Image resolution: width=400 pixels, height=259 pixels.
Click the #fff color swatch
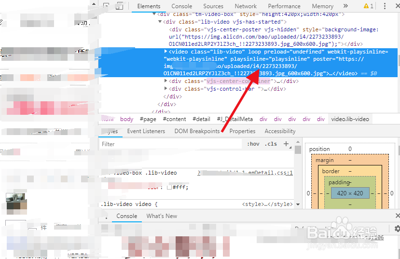click(x=169, y=187)
